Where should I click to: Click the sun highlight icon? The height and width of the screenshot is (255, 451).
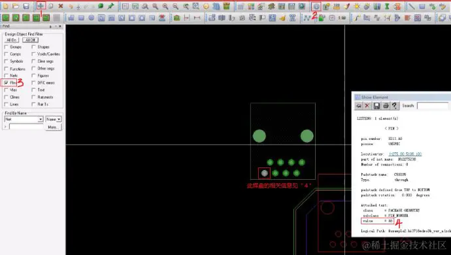click(x=357, y=7)
